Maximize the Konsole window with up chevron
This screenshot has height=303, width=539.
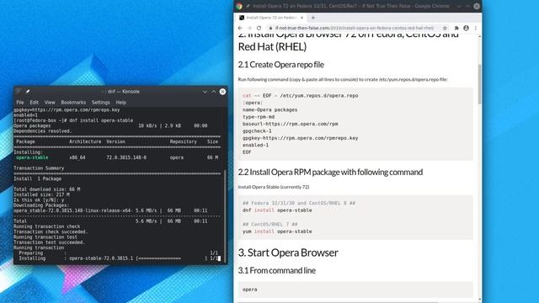213,92
